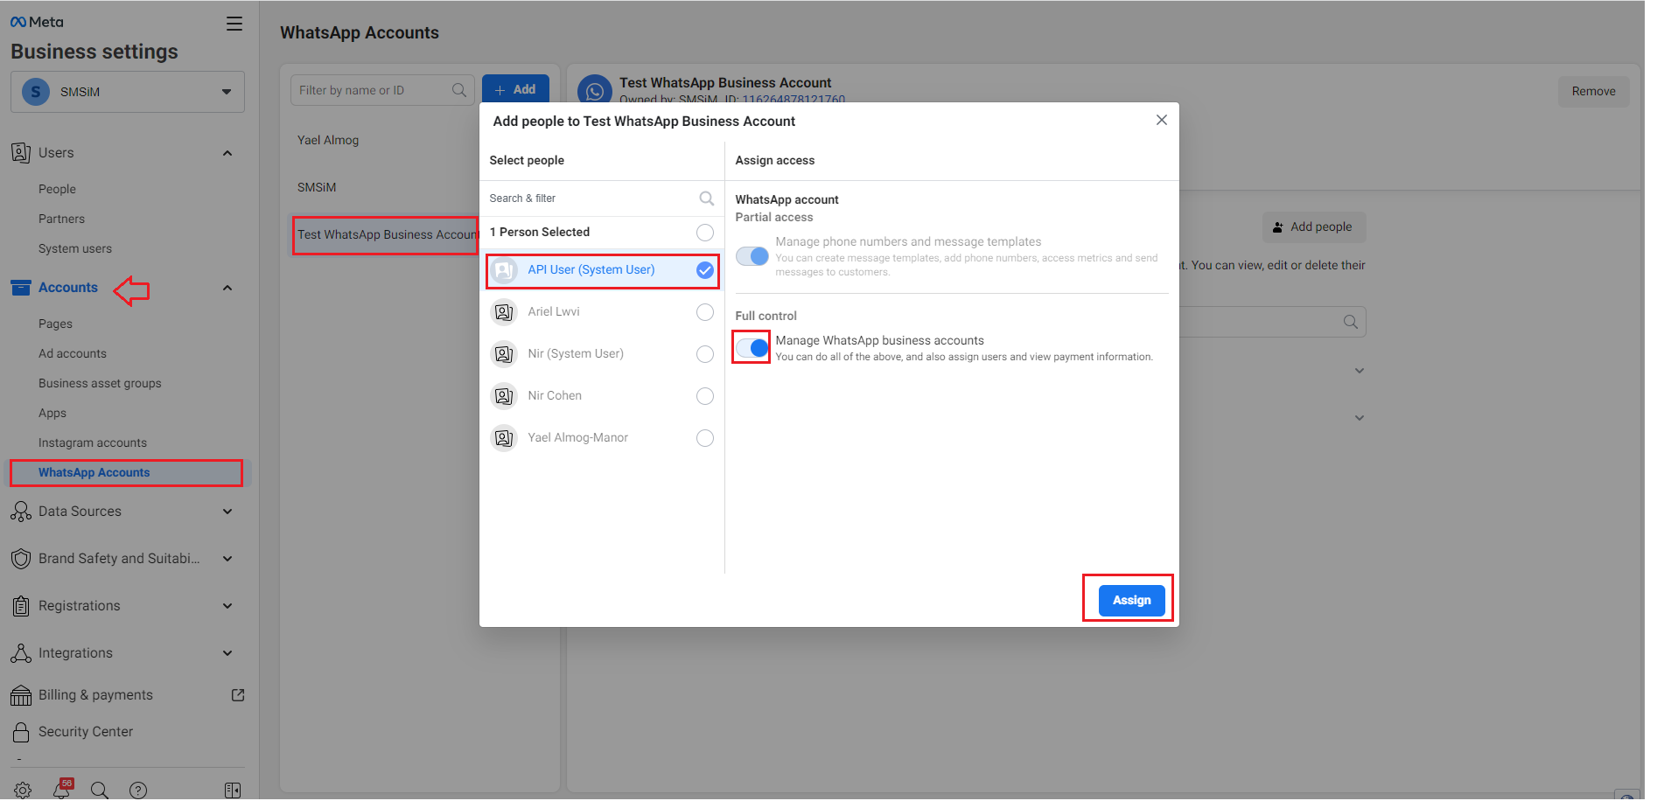Click Yael Almog-Manor avatar icon
This screenshot has width=1657, height=801.
point(504,438)
